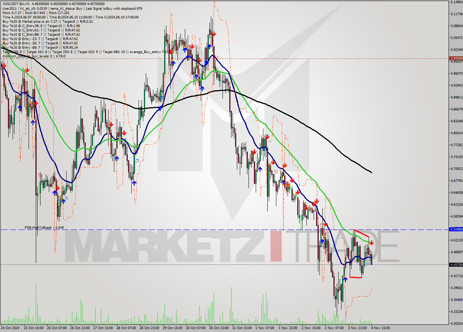The width and height of the screenshot is (463, 332).
Task: Click the 4 Nov 15:00 time label
Action: point(380,328)
